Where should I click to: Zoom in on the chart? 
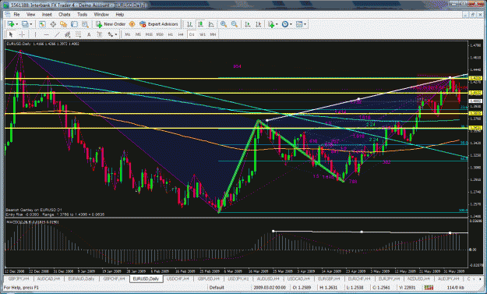click(x=224, y=24)
